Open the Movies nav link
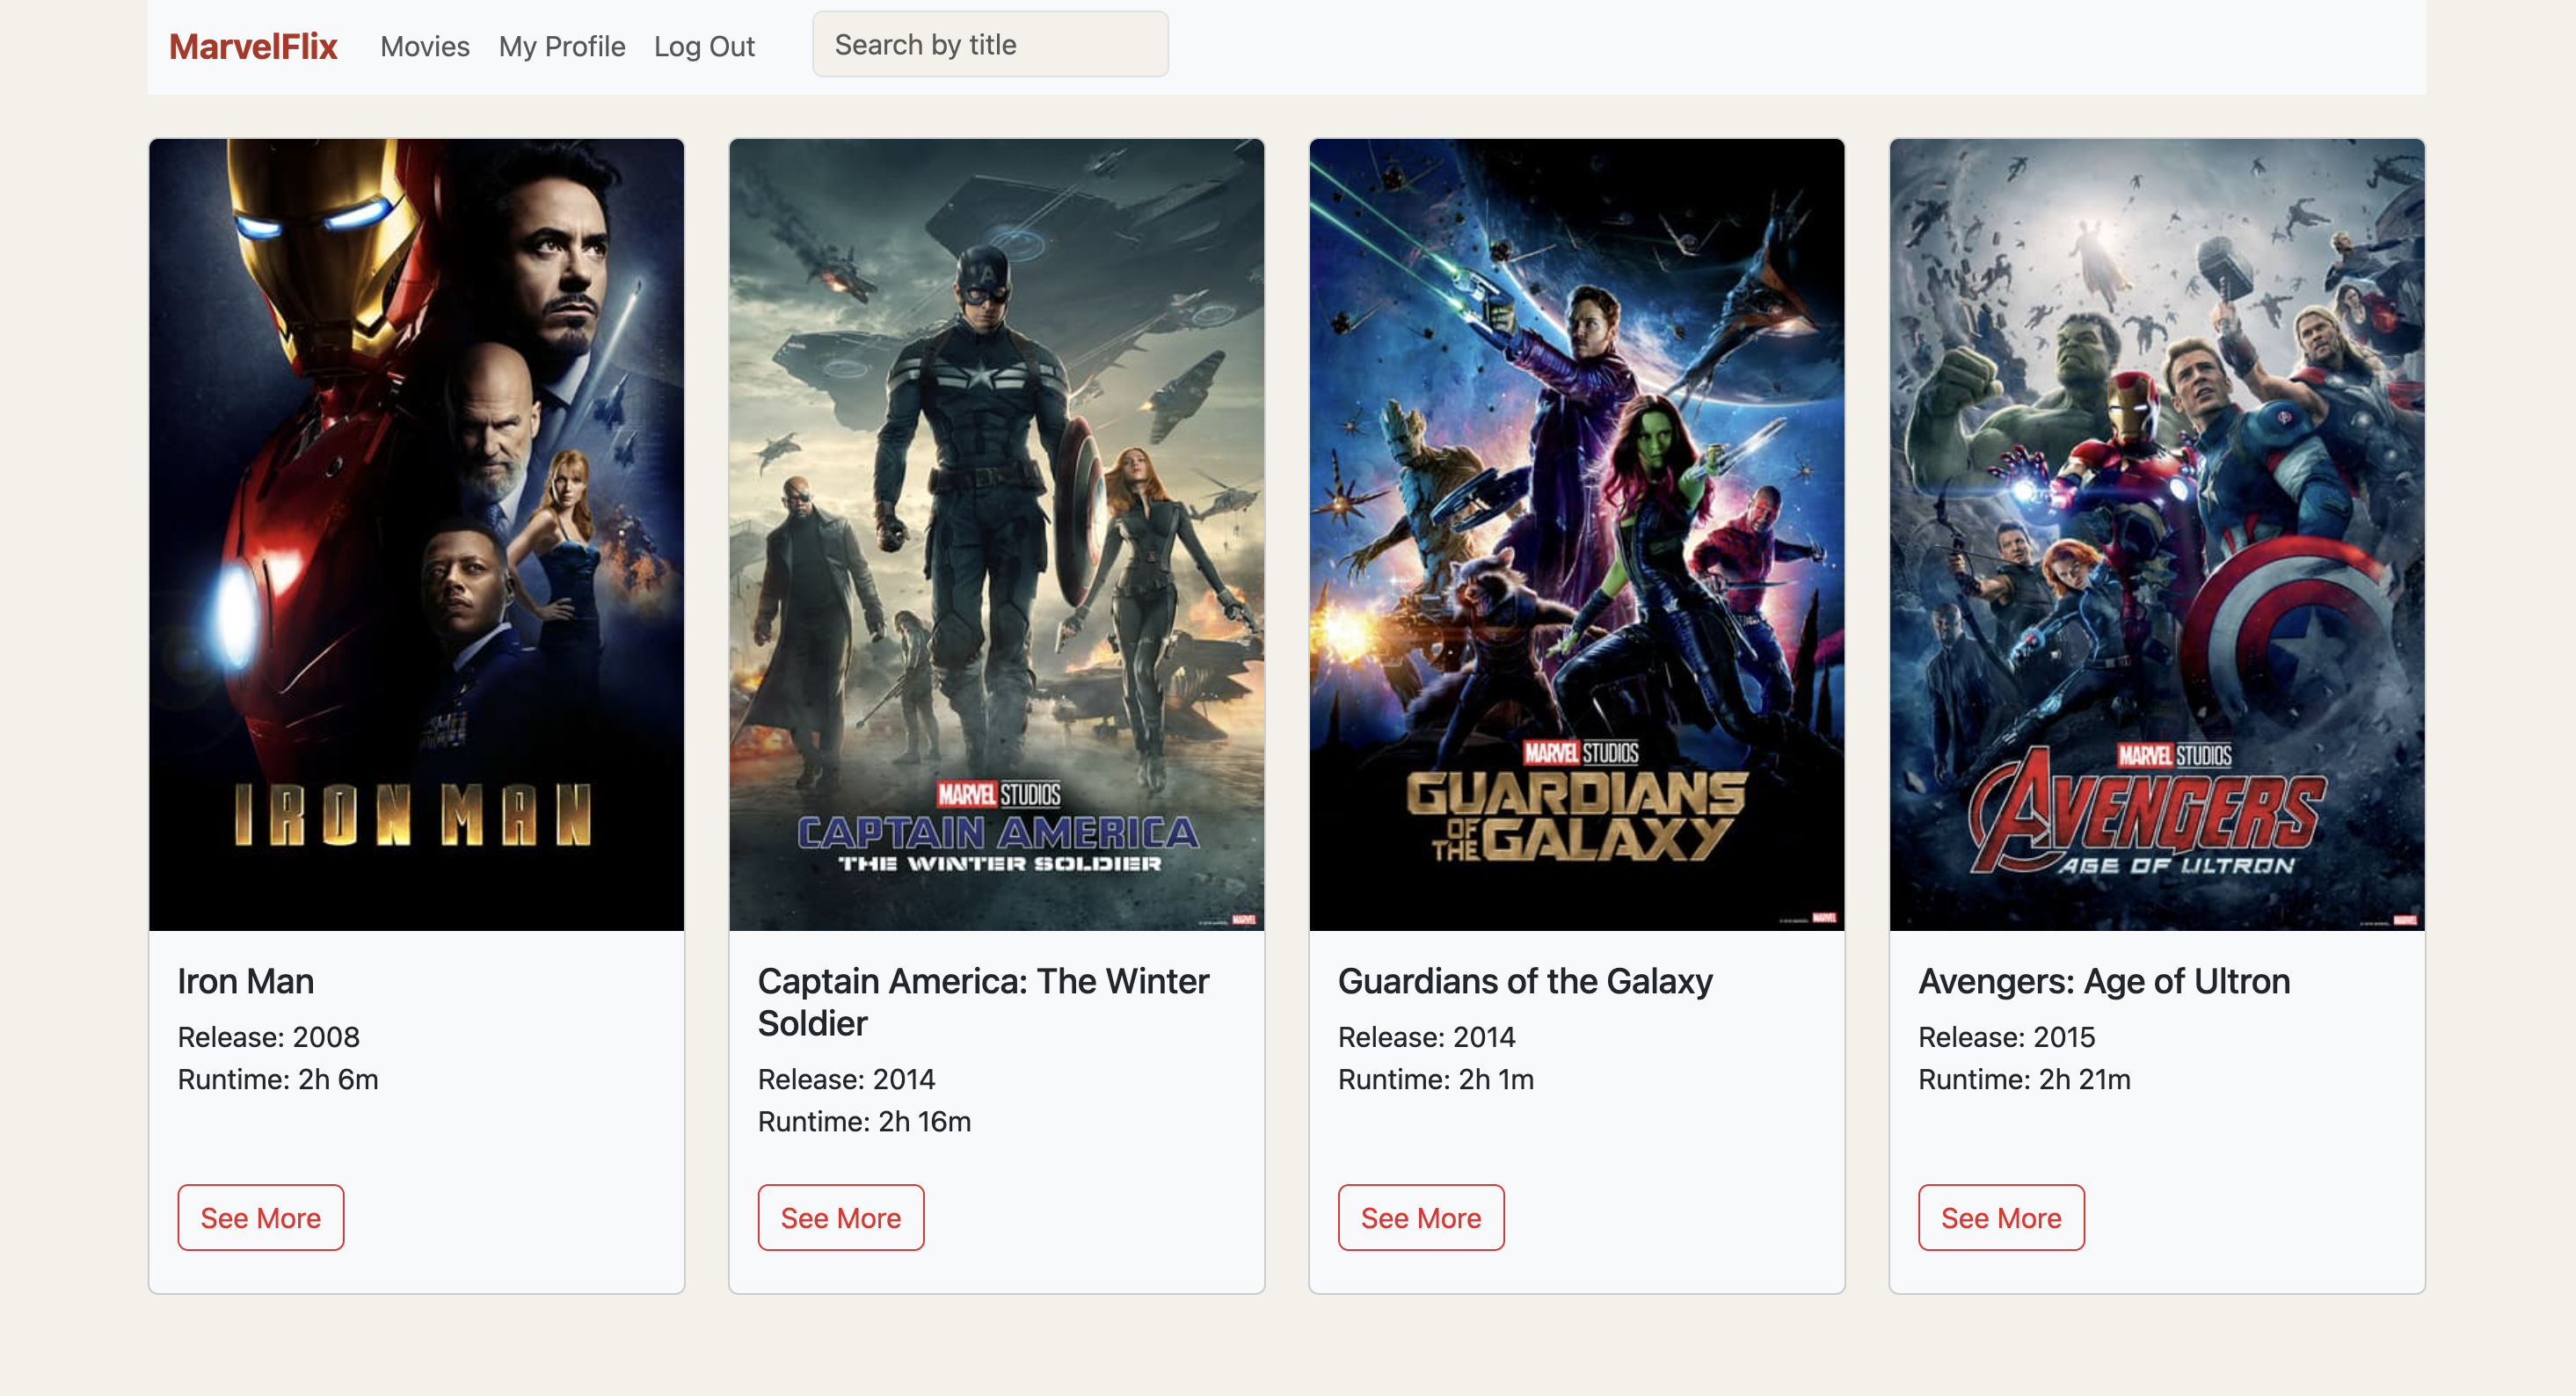This screenshot has width=2576, height=1396. point(424,46)
